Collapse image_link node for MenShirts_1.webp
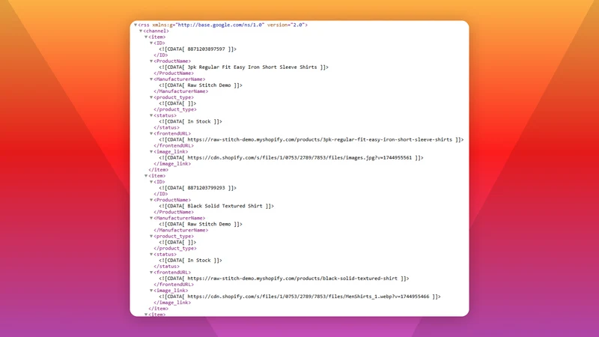Image resolution: width=599 pixels, height=337 pixels. click(151, 291)
